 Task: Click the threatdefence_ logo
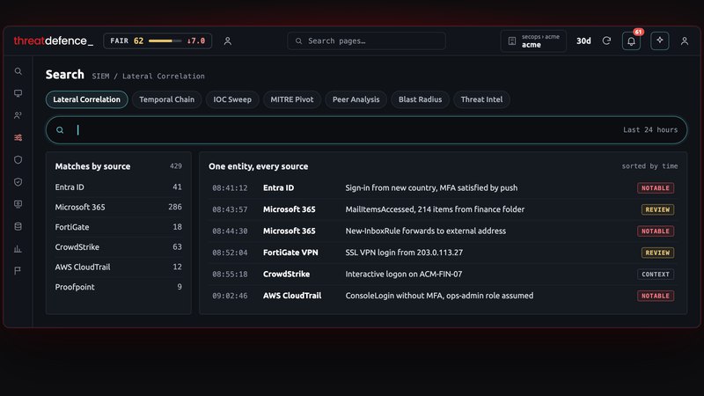tap(54, 40)
